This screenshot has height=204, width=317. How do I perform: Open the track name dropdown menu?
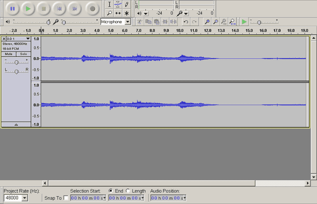pos(28,38)
